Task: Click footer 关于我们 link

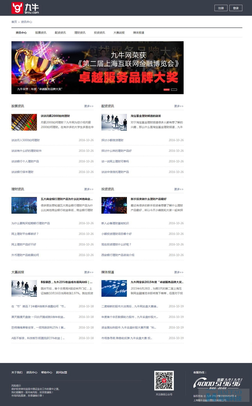Action: tap(17, 373)
